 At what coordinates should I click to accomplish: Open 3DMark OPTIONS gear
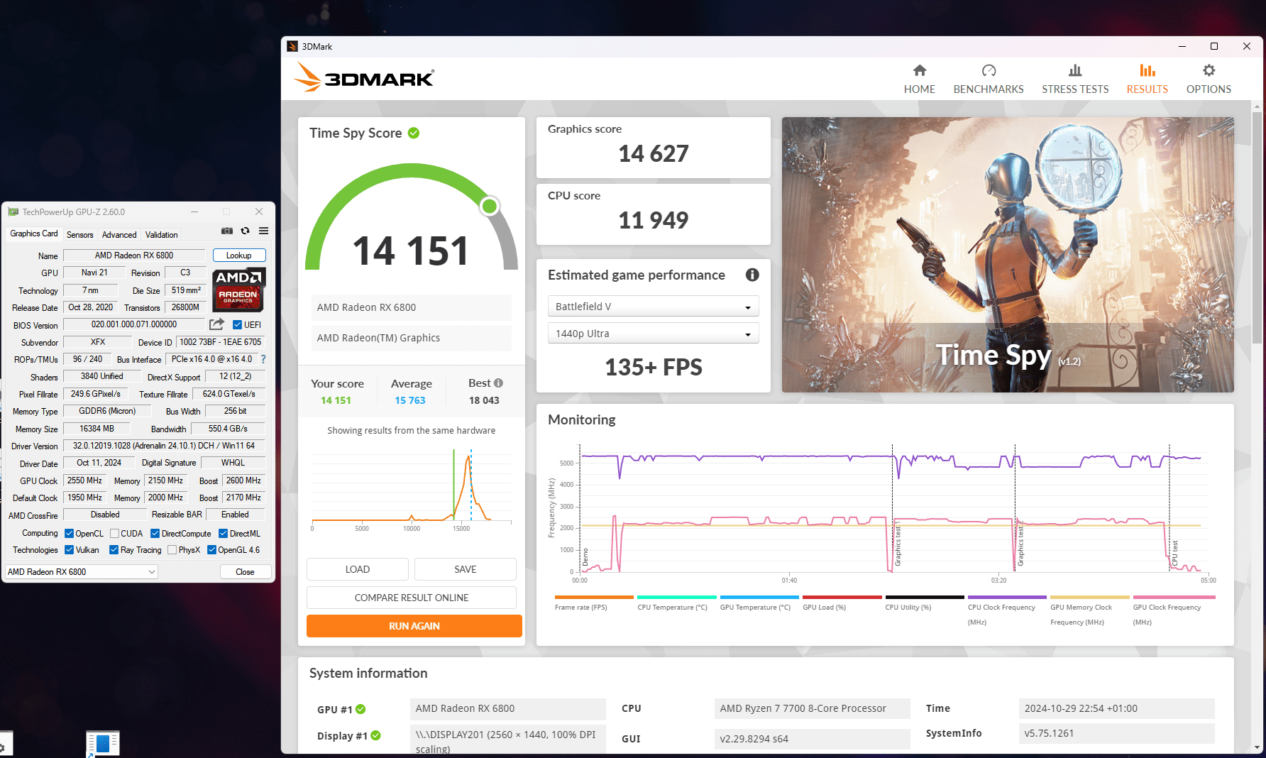[1209, 79]
